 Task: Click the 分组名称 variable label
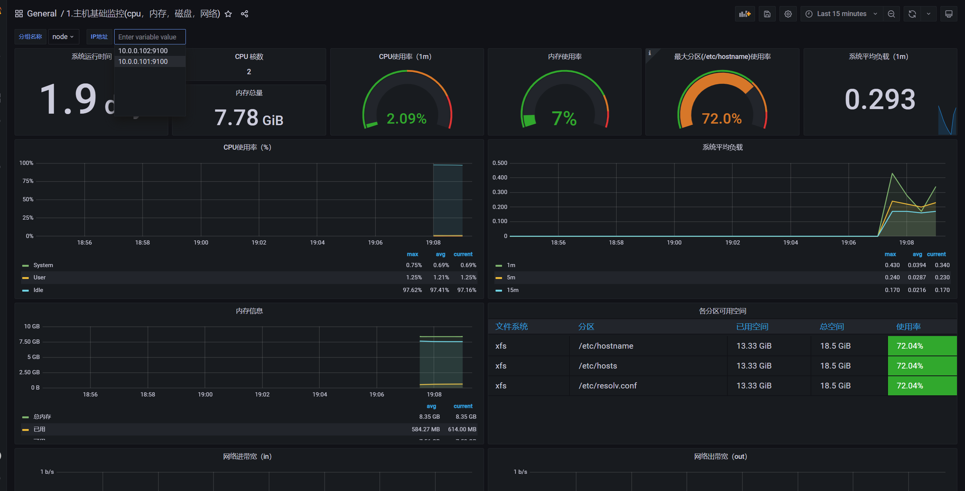coord(30,37)
